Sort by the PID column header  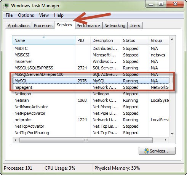coord(83,40)
